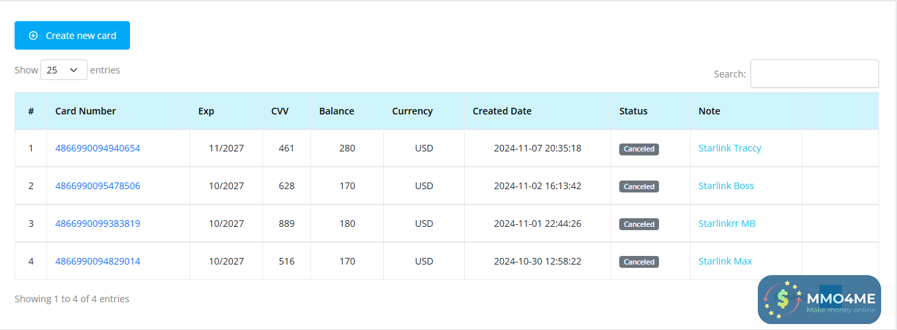Viewport: 897px width, 330px height.
Task: Open card number 4866990094940654
Action: [x=97, y=148]
